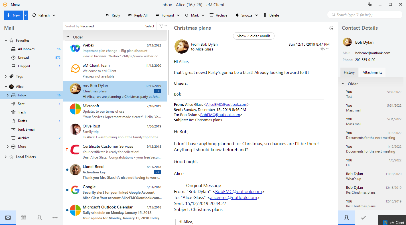
Task: Expand the Local Folders tree node
Action: click(x=6, y=157)
